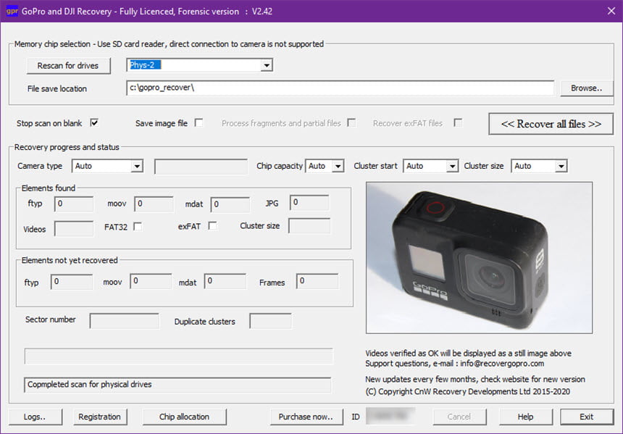Click the greyed-out Cancel button
Viewport: 623px width, 434px height.
click(459, 417)
